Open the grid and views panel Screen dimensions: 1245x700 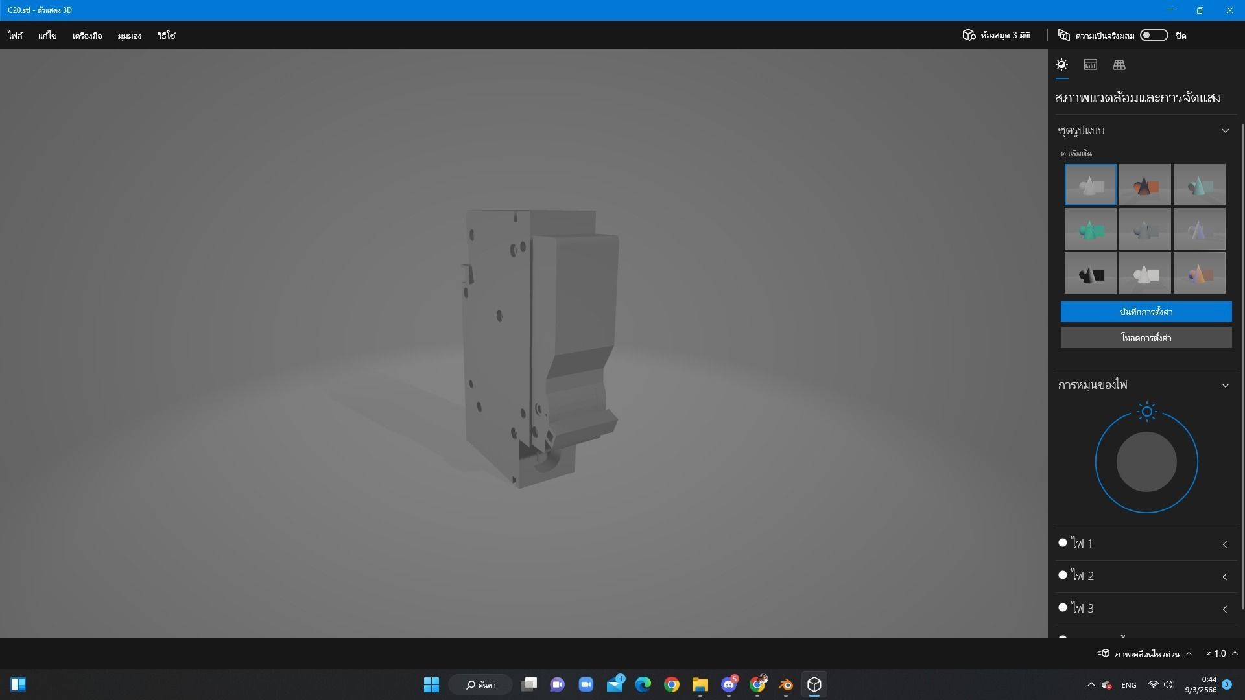click(x=1119, y=64)
